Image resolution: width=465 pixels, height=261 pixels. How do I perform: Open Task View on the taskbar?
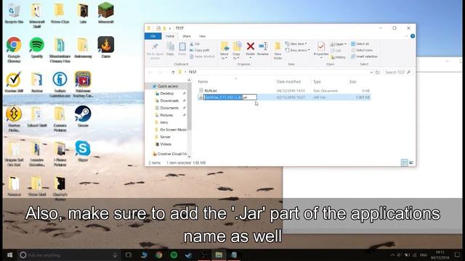(128, 254)
